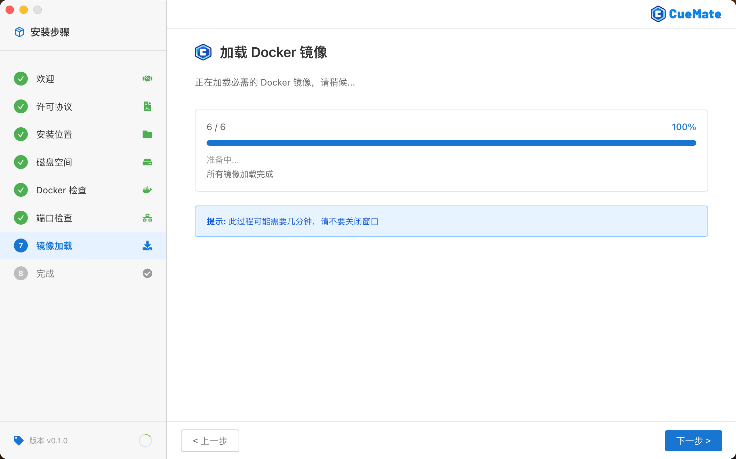This screenshot has height=459, width=736.
Task: Select the Docker whale icon beside Docker 检查
Action: click(147, 190)
